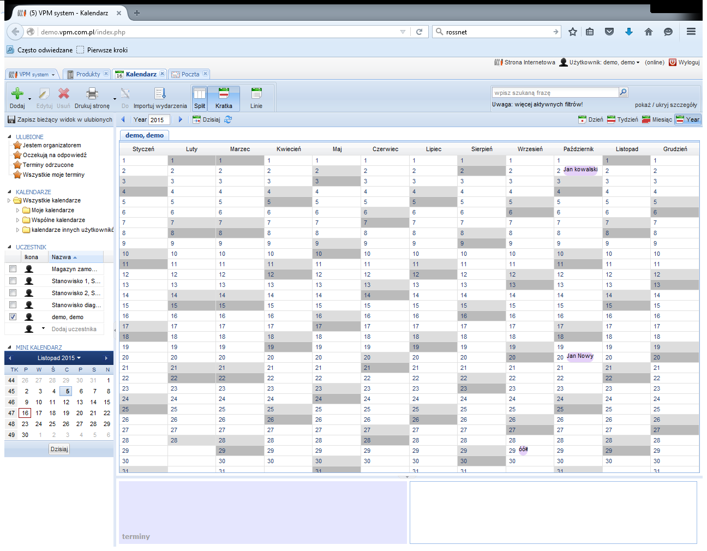Screen dimensions: 707x551
Task: Select day 16 in mini calendar
Action: (25, 413)
